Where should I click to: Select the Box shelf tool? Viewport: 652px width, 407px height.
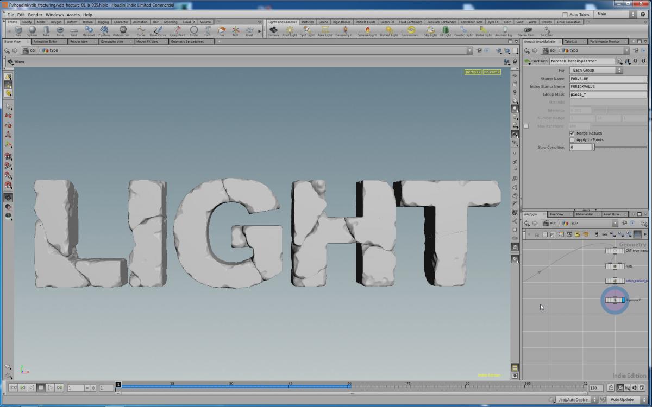pos(18,31)
